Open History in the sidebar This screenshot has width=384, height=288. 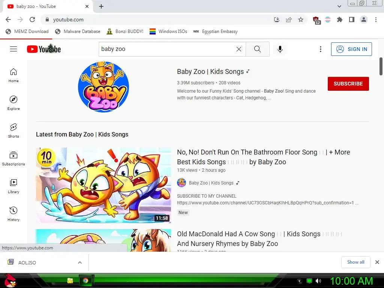click(13, 214)
